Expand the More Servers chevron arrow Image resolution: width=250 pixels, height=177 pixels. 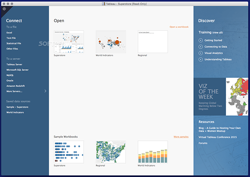pos(45,91)
